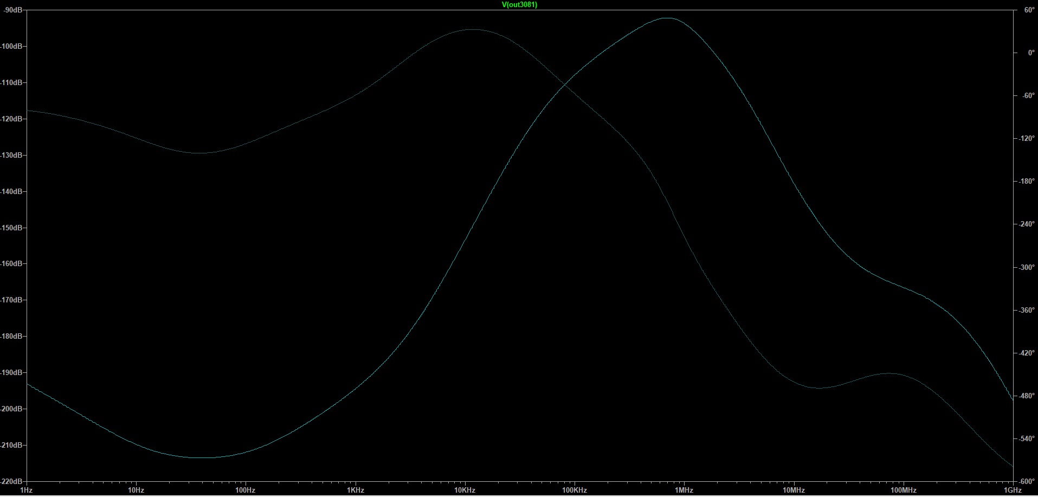Click the -180° phase axis label
This screenshot has height=497, width=1038.
pyautogui.click(x=1027, y=182)
